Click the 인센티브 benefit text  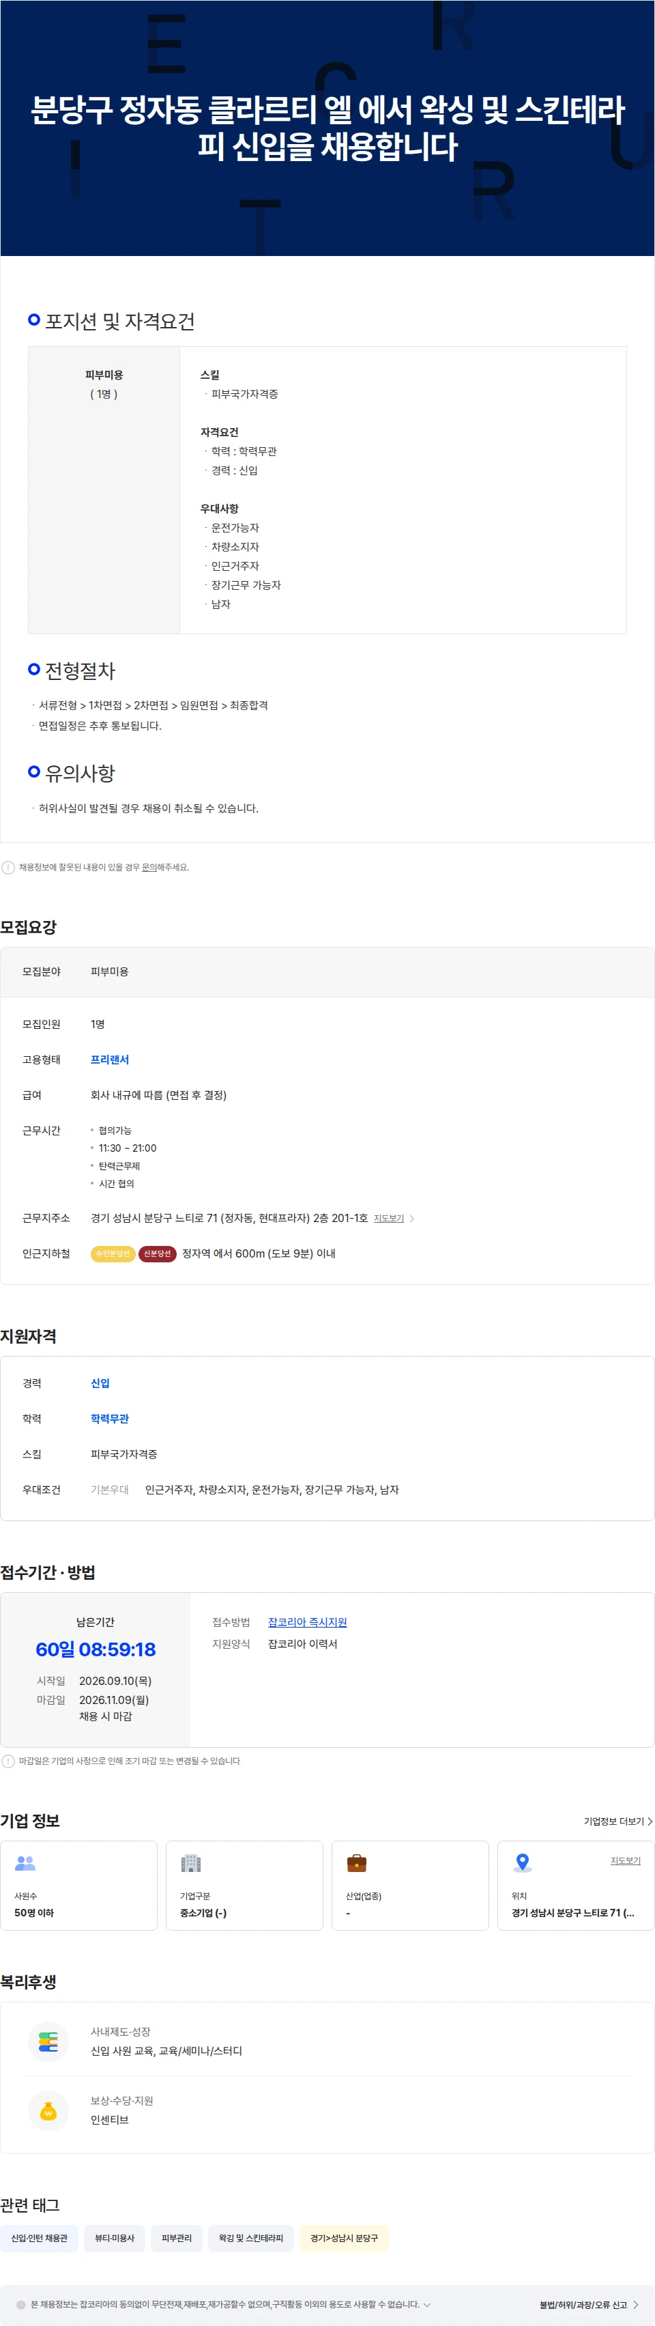click(109, 2119)
